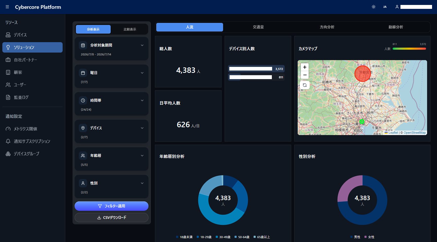The height and width of the screenshot is (242, 437).
Task: Click the calendar icon beside 曜日
Action: click(x=83, y=73)
